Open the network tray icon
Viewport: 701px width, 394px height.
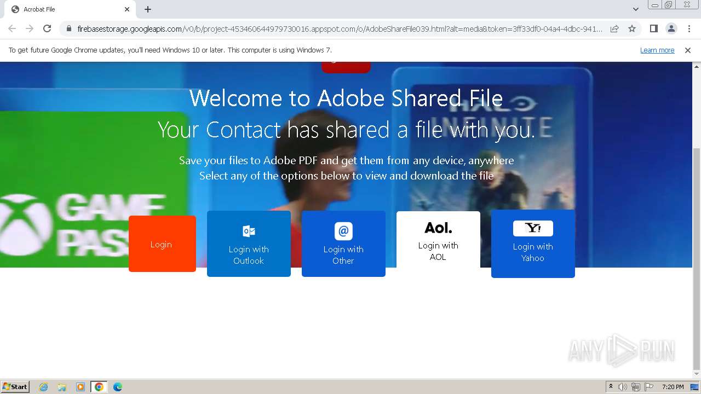(636, 387)
